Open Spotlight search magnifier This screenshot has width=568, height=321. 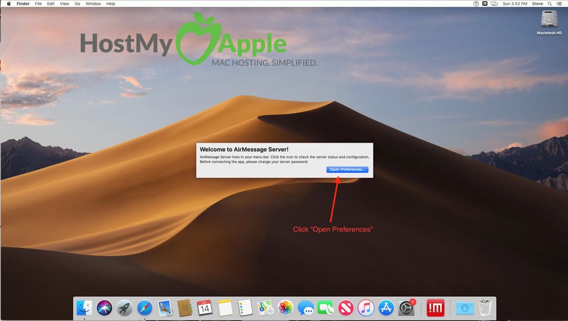pyautogui.click(x=550, y=4)
